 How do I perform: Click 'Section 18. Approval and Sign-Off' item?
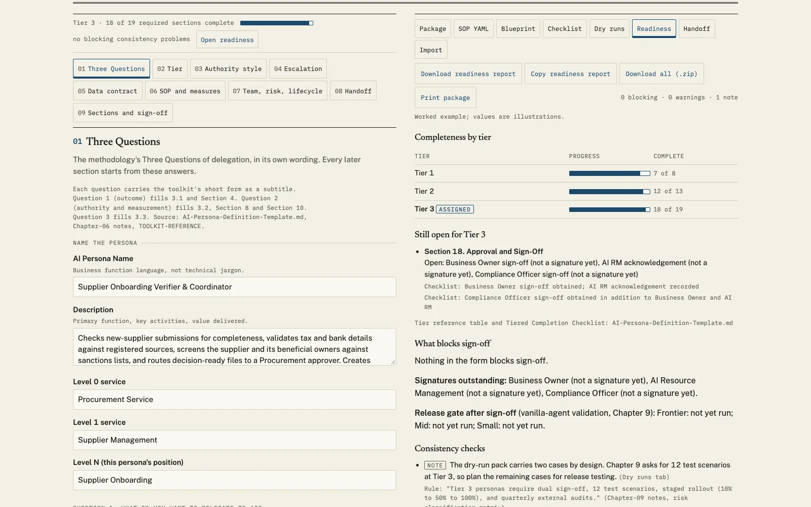coord(484,251)
